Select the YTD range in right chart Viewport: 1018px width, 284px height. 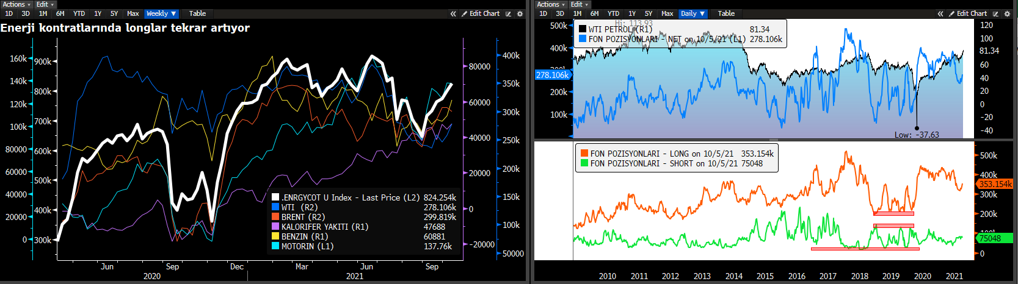pos(613,13)
